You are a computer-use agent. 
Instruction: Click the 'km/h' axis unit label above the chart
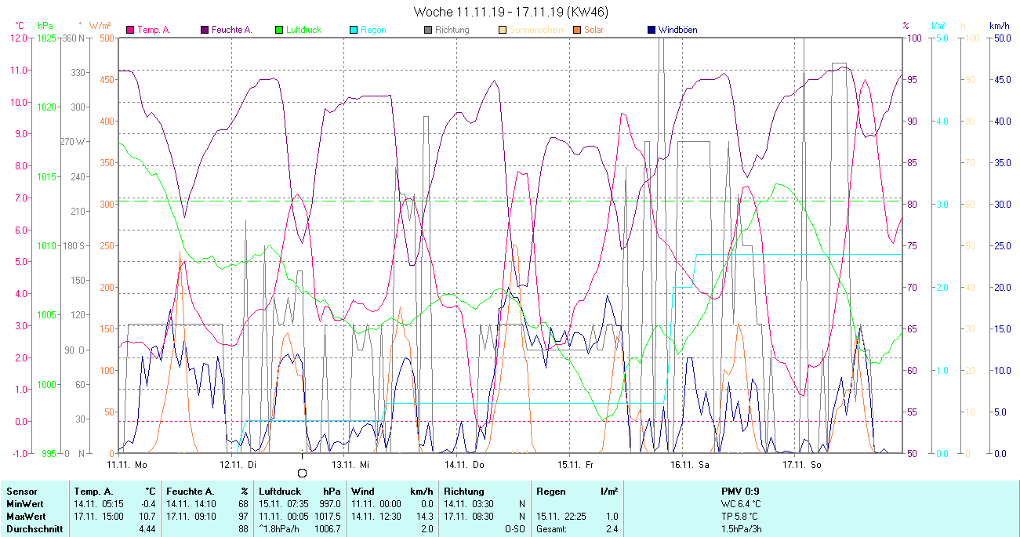coord(1000,26)
